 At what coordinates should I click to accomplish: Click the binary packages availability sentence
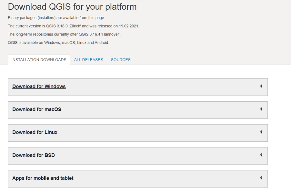[56, 18]
